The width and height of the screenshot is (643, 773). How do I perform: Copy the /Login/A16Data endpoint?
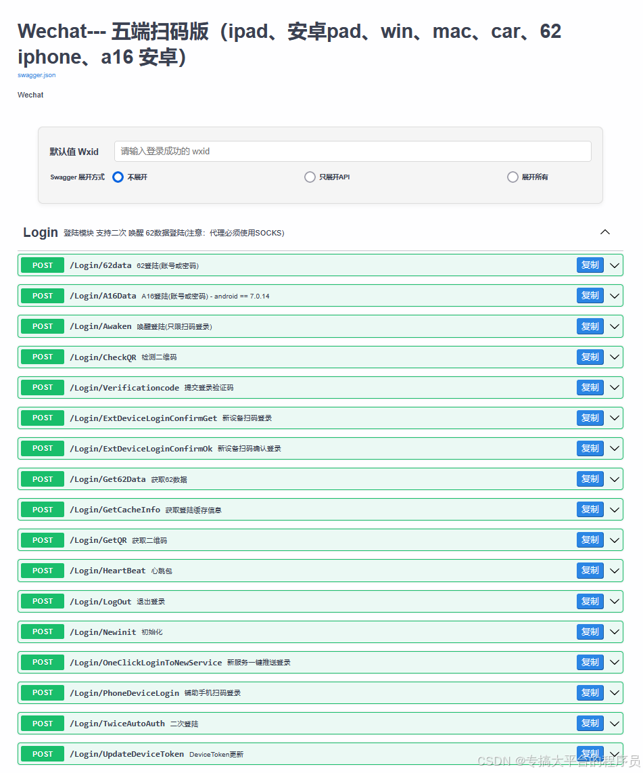590,296
